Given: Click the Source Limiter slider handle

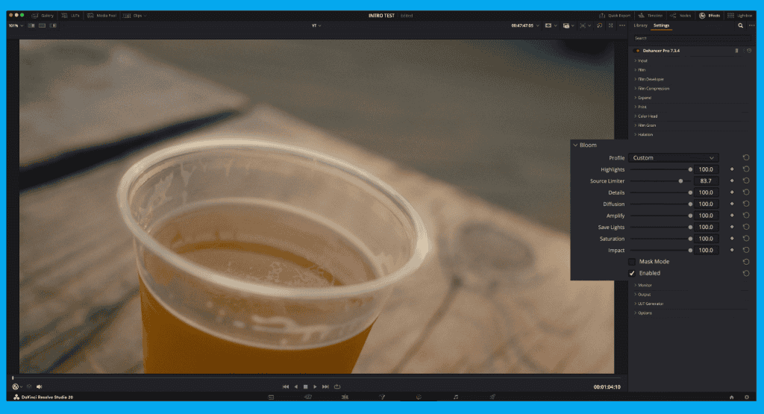Looking at the screenshot, I should coord(680,181).
